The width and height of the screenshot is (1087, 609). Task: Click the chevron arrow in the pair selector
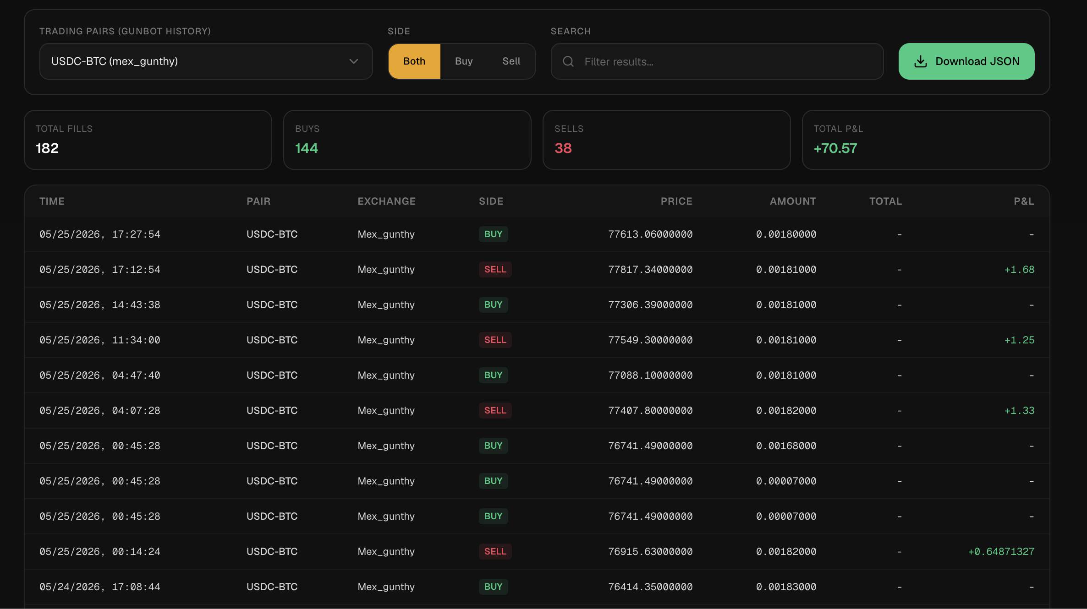click(x=353, y=61)
